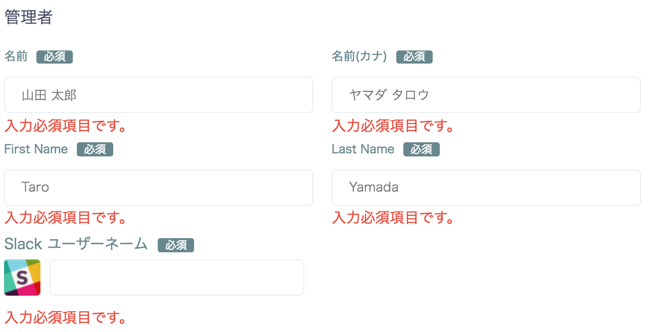Click the 名前(カナ) field label

click(x=359, y=57)
